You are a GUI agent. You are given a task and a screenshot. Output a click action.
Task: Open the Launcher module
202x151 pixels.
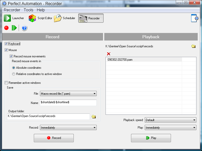point(14,18)
